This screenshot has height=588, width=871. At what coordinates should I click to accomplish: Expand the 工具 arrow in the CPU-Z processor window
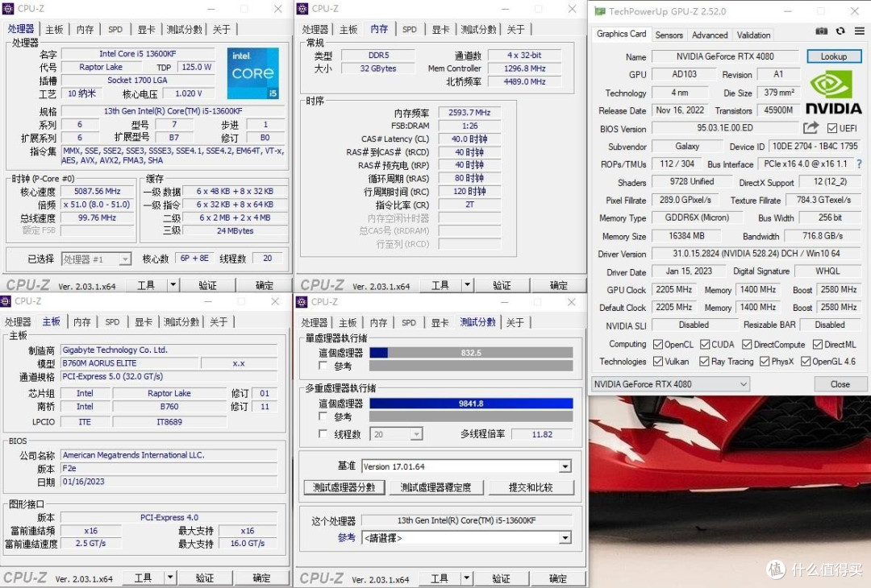[x=173, y=285]
